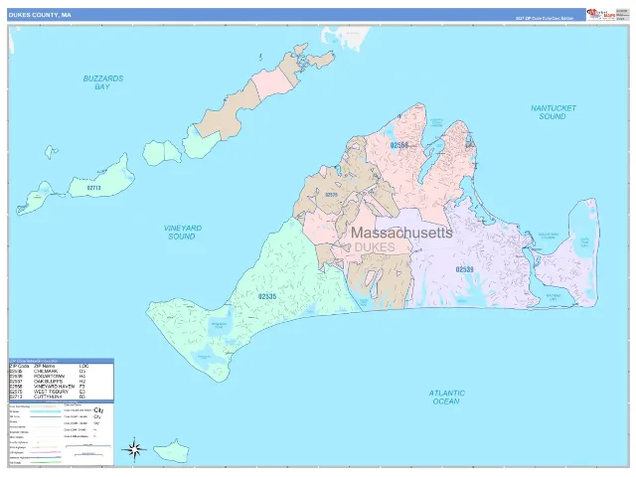
Task: Click the pink highway line in legend
Action: pos(46,452)
